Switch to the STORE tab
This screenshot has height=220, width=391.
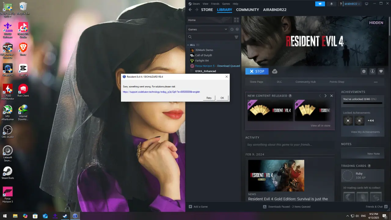tap(207, 10)
